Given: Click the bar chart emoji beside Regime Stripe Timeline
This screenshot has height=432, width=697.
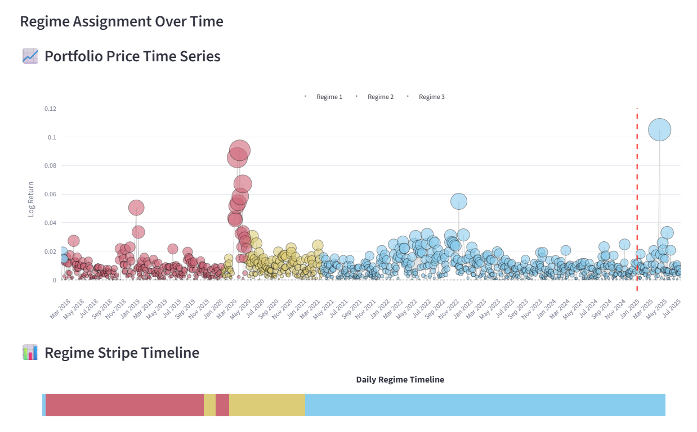Looking at the screenshot, I should point(30,353).
